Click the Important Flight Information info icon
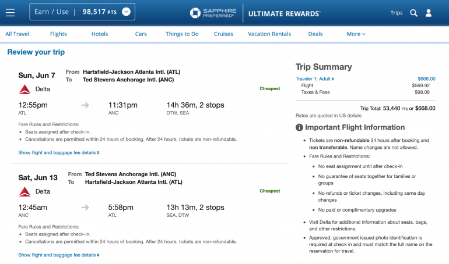This screenshot has width=449, height=264. pos(299,127)
